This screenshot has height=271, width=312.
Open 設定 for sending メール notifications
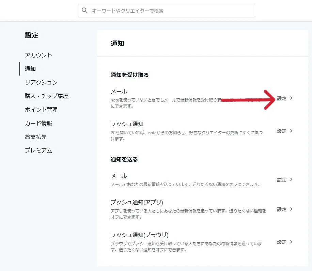(282, 180)
